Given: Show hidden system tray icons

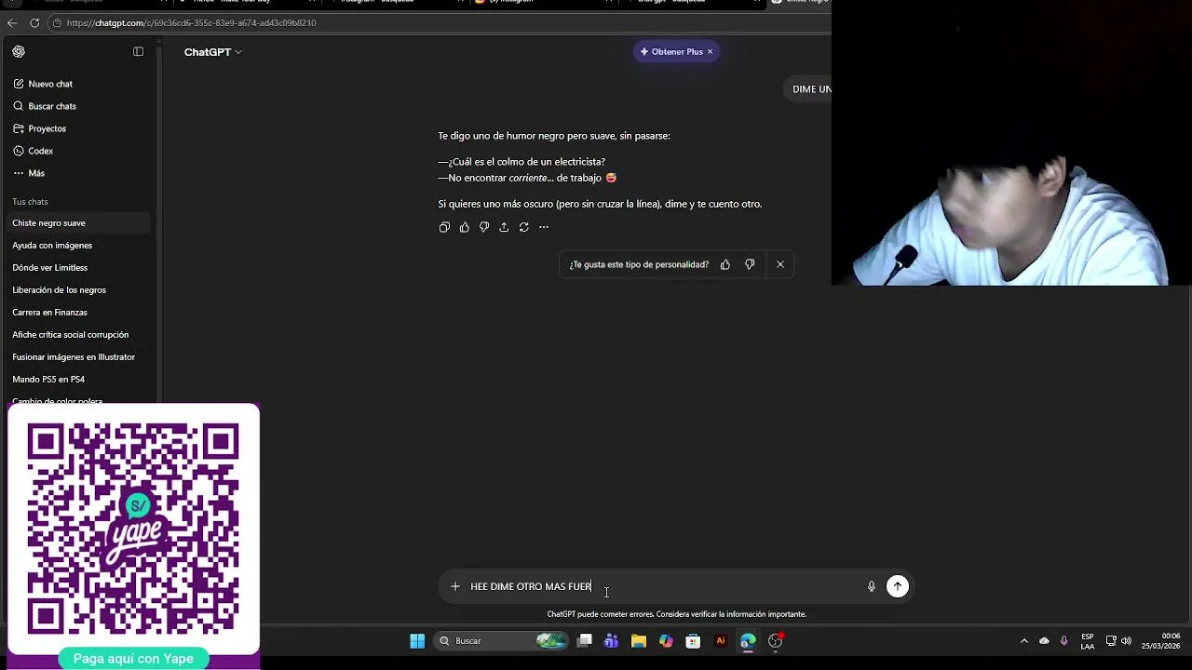Looking at the screenshot, I should (x=1024, y=640).
